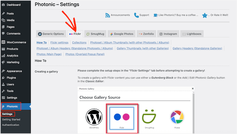Pick the Picasa pinwheel gallery source

pyautogui.click(x=177, y=117)
